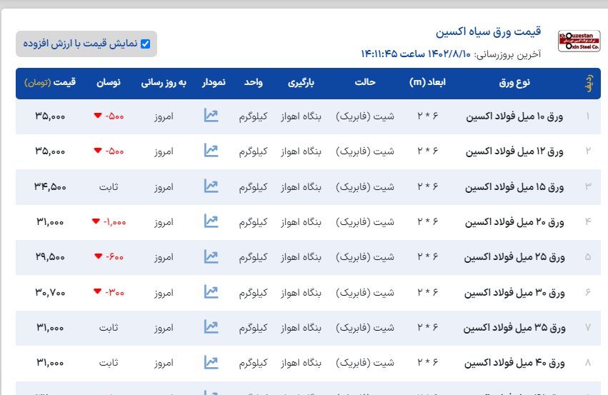Click the Khouzestan Oxin Steel logo
This screenshot has width=608, height=395.
click(x=579, y=41)
